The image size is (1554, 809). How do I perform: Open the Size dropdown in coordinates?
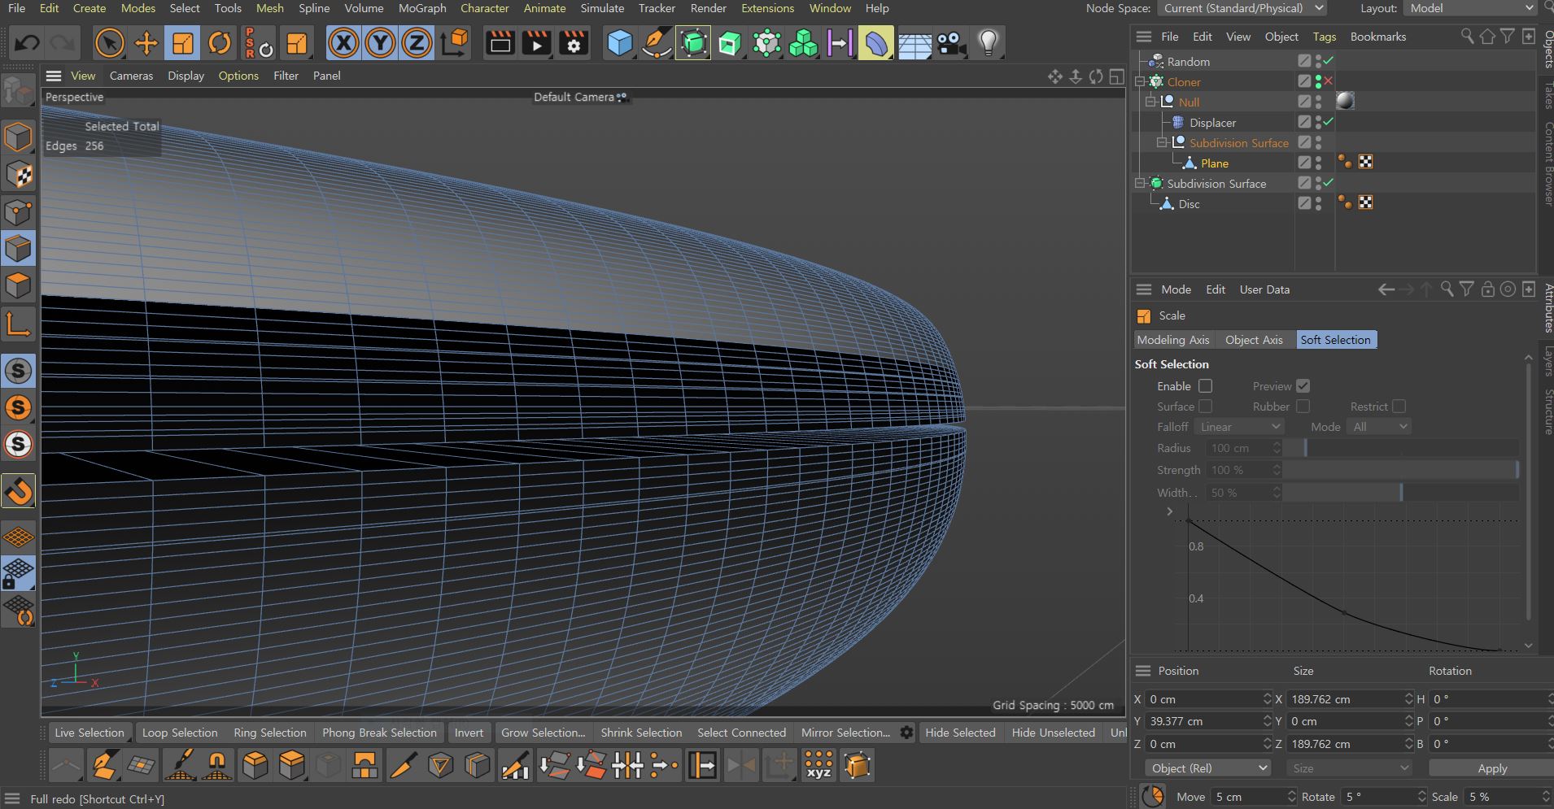coord(1349,768)
